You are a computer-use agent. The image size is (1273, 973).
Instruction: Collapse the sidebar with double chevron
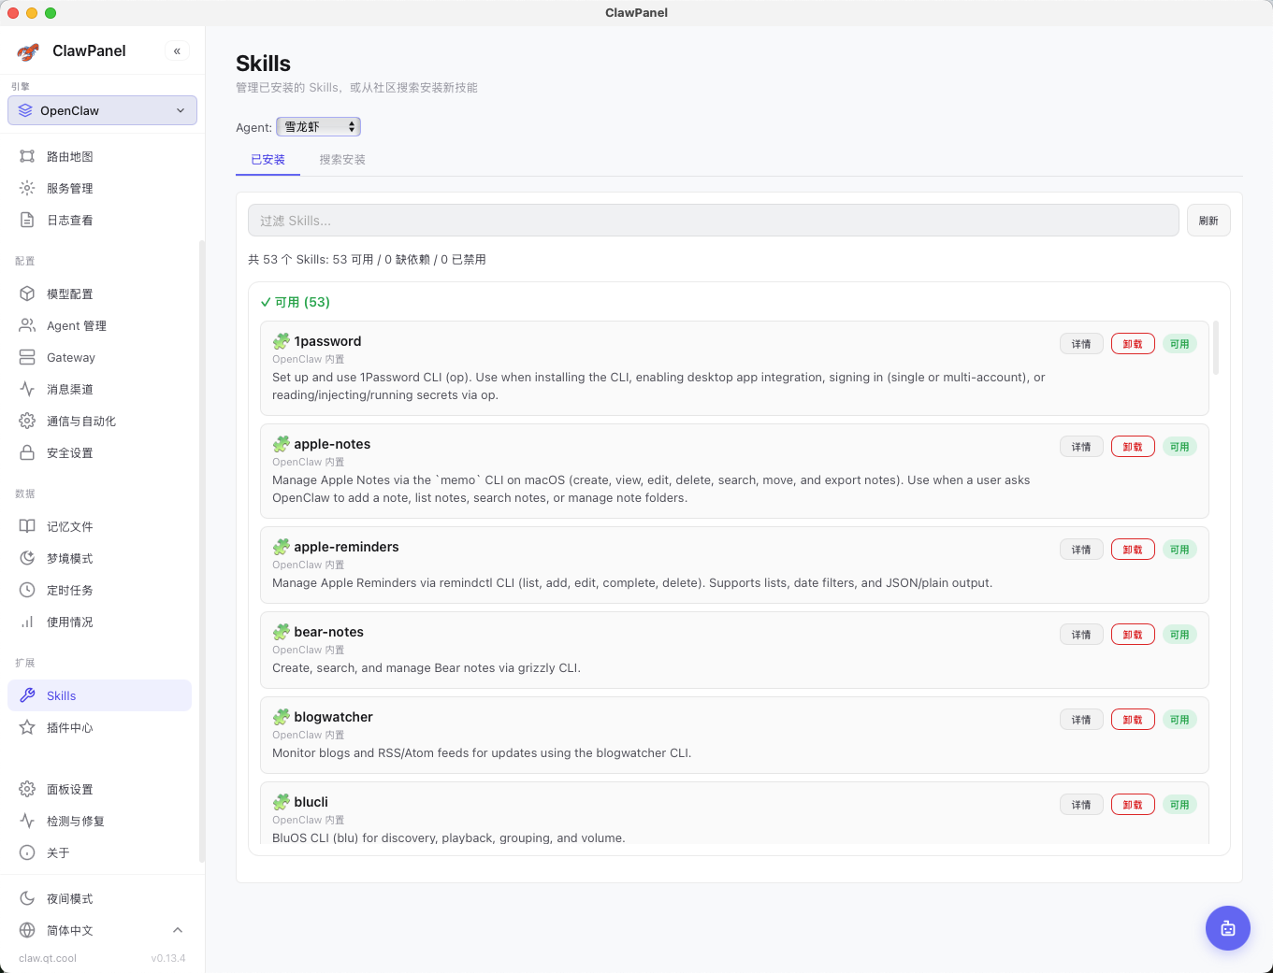click(177, 51)
